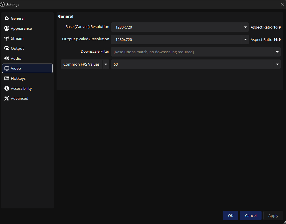This screenshot has height=224, width=286.
Task: Click the Output icon in sidebar
Action: (7, 49)
